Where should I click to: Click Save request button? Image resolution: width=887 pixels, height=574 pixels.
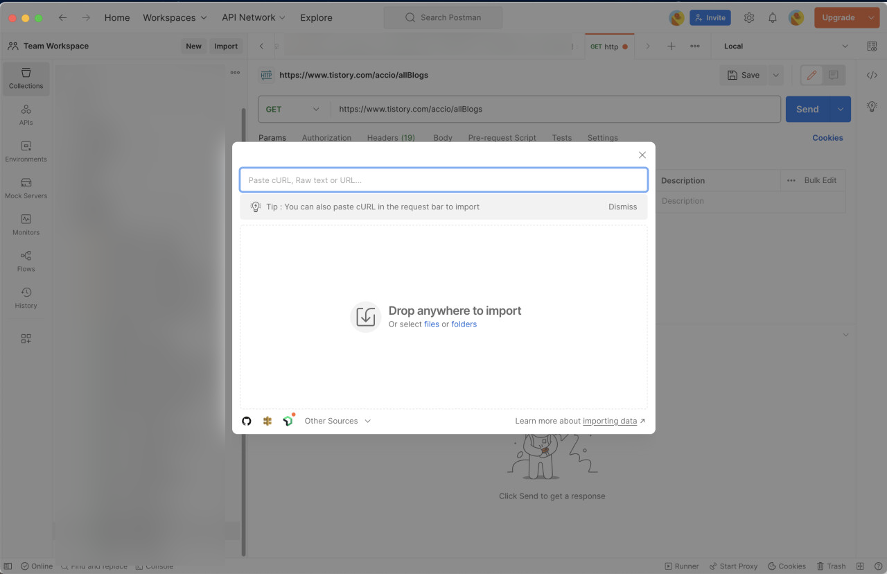744,75
